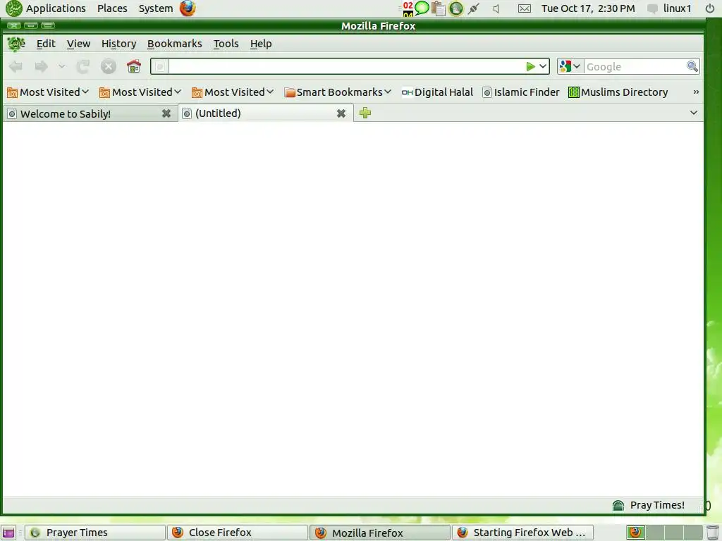Expand the Smart Bookmarks folder

(338, 92)
